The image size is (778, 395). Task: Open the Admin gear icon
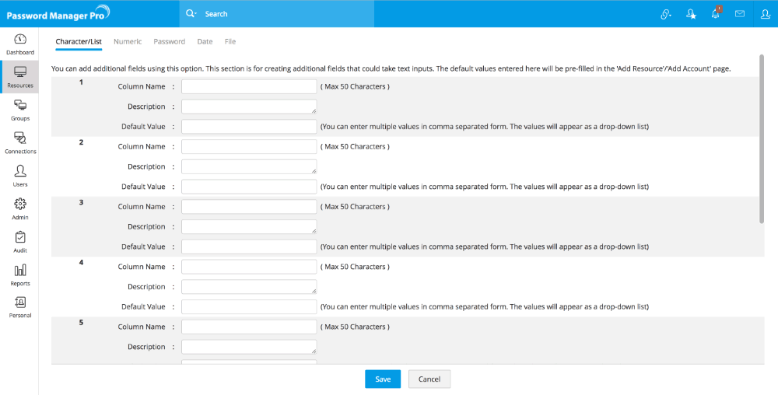20,208
